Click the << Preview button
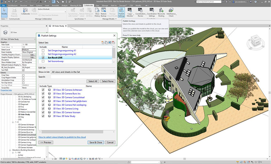 (46, 142)
